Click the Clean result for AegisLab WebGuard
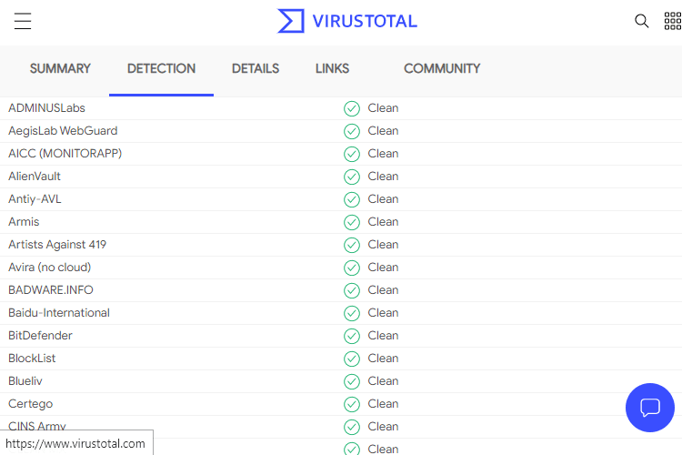 pyautogui.click(x=383, y=131)
